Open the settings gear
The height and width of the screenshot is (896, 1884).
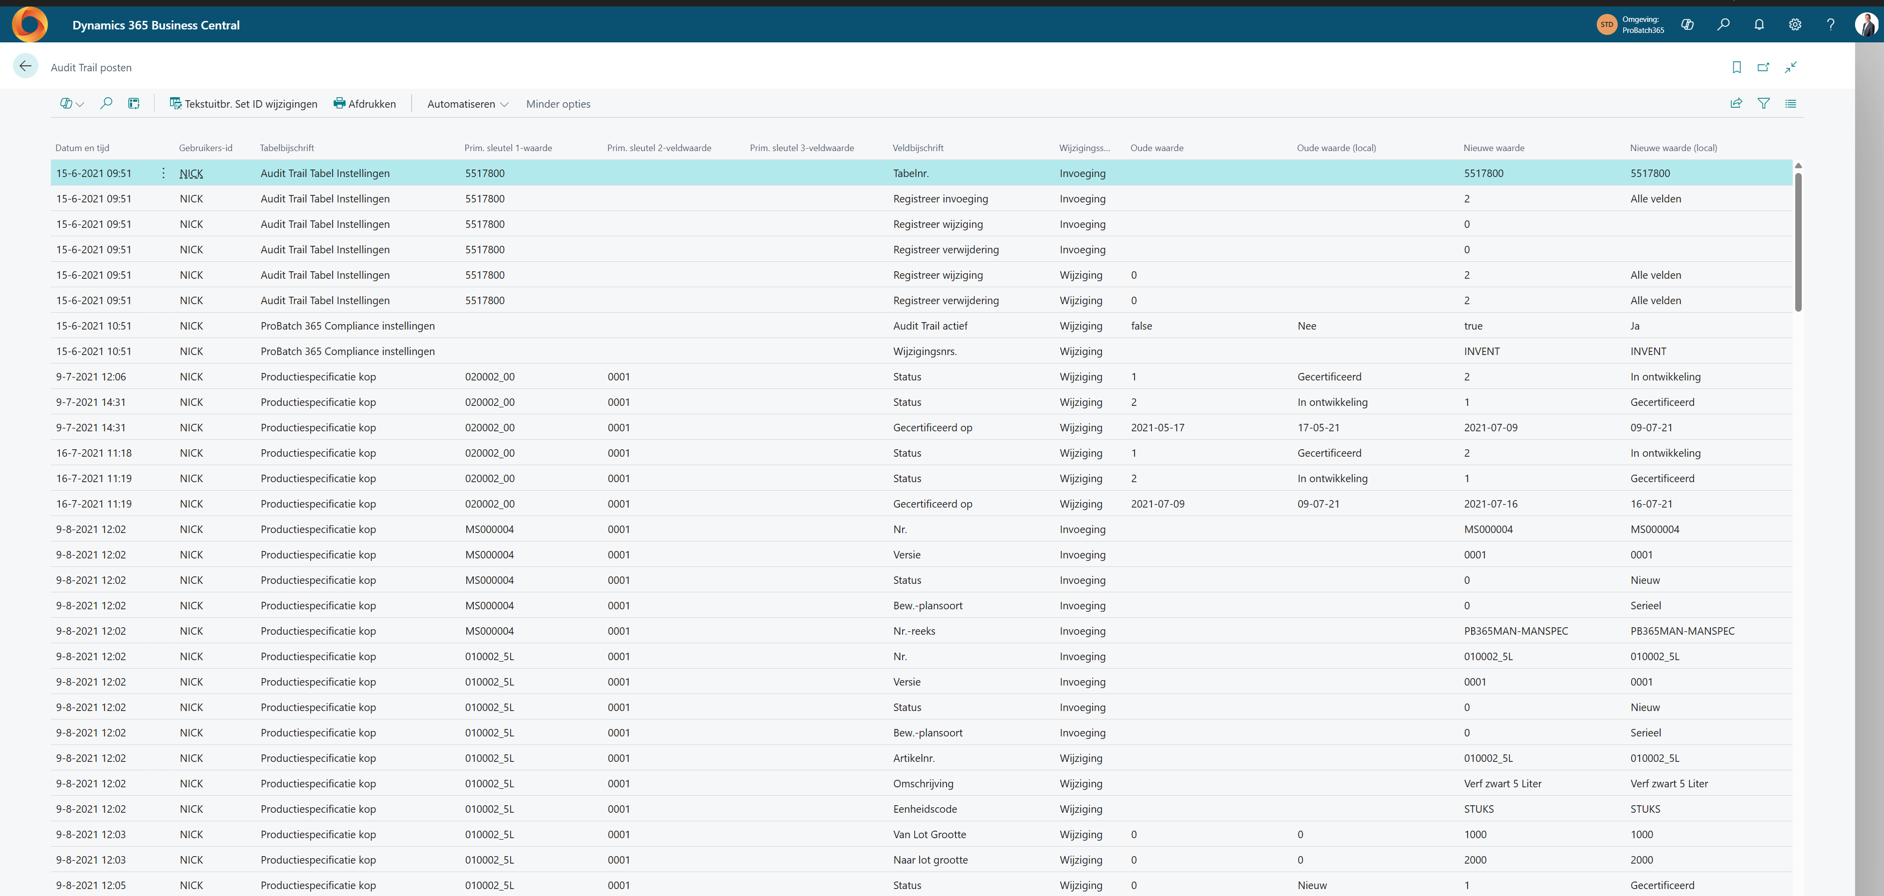[1795, 25]
